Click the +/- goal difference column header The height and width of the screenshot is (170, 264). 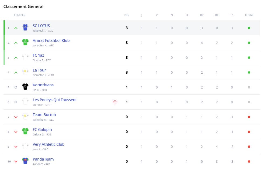click(232, 15)
